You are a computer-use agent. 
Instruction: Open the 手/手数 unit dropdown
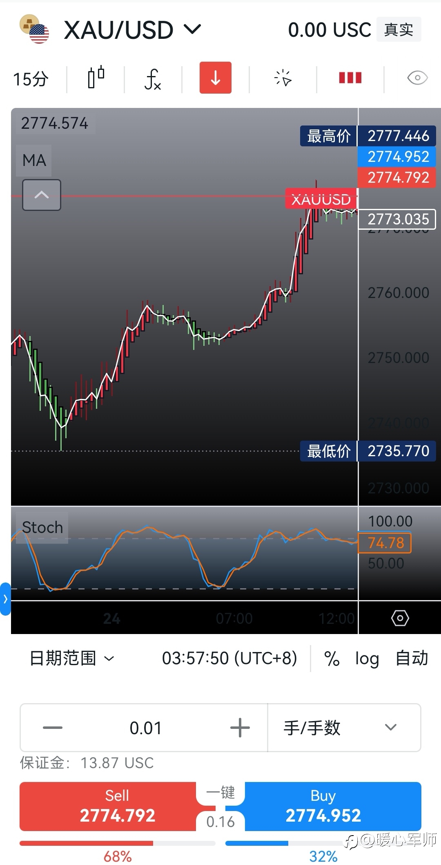[x=344, y=728]
